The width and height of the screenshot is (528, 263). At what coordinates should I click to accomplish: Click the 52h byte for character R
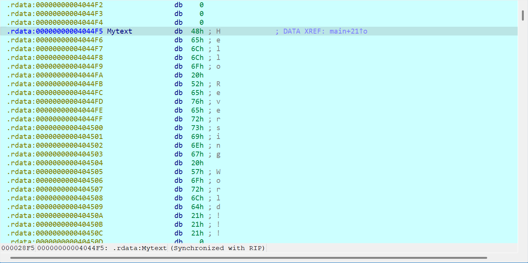(x=197, y=84)
